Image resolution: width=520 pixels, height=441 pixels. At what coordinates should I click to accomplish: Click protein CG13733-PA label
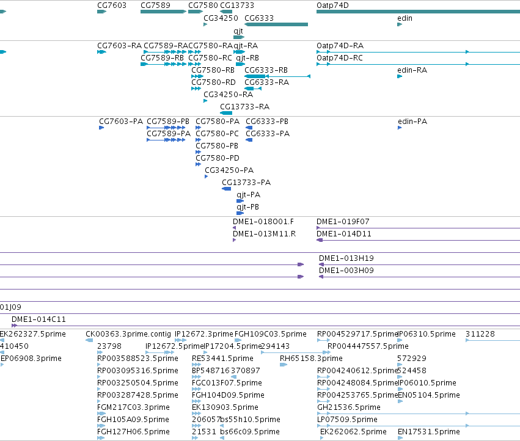(x=246, y=183)
